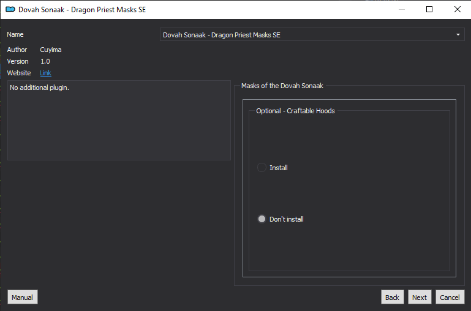Click the "No additional plugin." description box
This screenshot has height=311, width=471.
[x=119, y=120]
